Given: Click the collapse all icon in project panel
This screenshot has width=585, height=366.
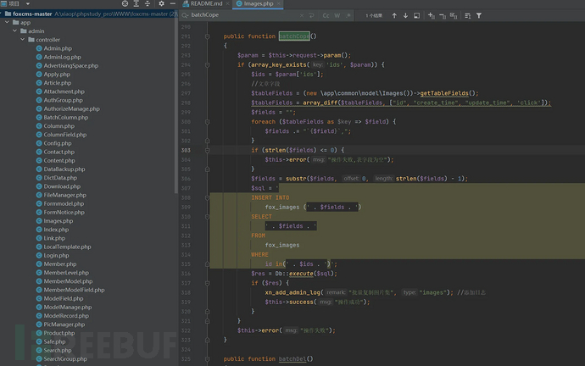Looking at the screenshot, I should pos(148,4).
